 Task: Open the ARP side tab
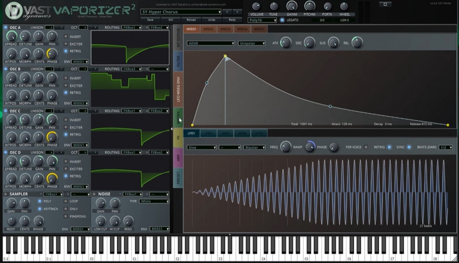178,158
